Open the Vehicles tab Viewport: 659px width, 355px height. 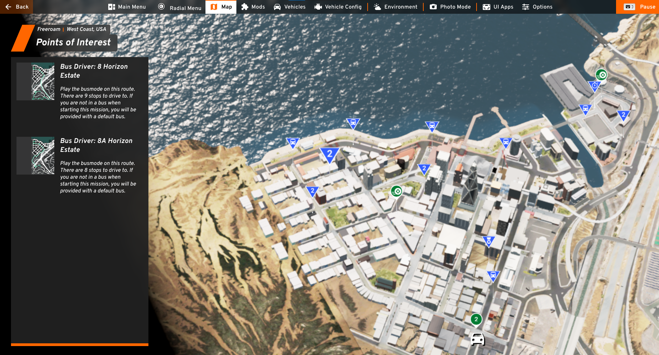[x=290, y=7]
